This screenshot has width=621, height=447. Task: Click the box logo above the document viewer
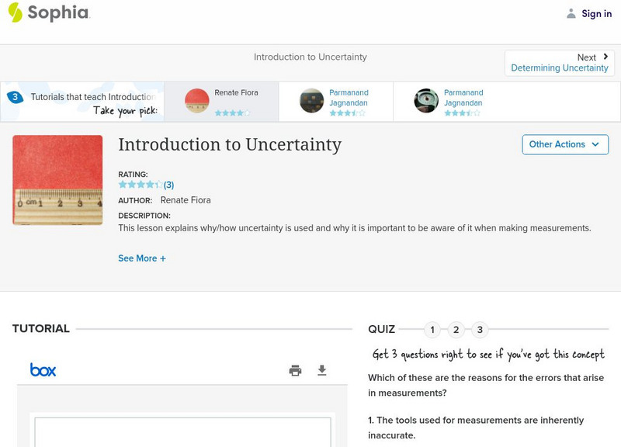(x=43, y=370)
